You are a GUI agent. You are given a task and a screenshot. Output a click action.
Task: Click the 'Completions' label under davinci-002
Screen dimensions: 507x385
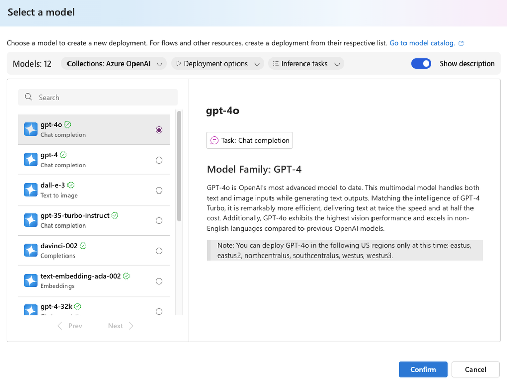[x=57, y=256]
